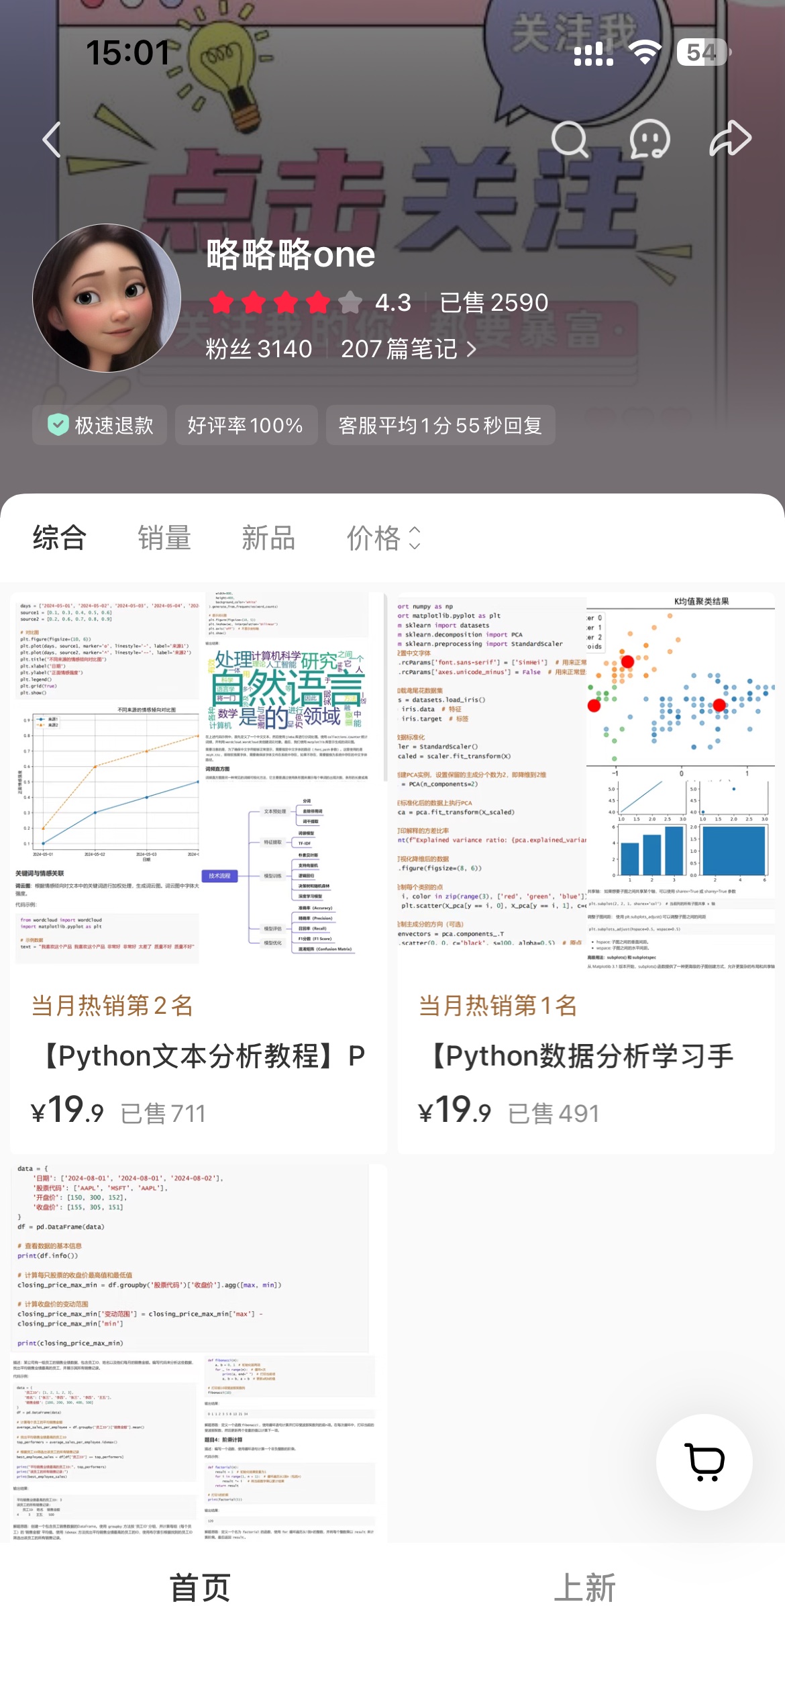
Task: Select the 综合 sorting tab
Action: coord(60,538)
